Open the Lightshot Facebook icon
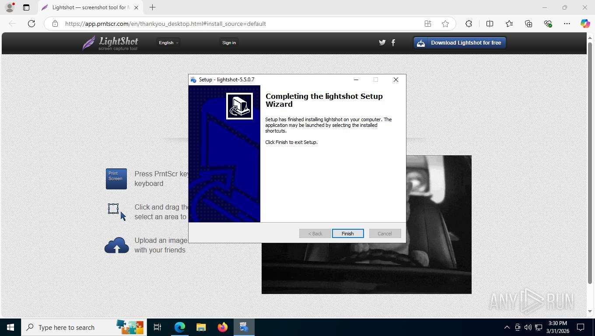This screenshot has height=336, width=595. (x=393, y=42)
